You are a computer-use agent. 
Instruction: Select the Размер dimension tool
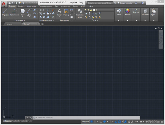click(66, 12)
